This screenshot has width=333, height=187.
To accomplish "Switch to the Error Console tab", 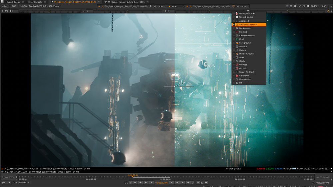I will [35, 2].
